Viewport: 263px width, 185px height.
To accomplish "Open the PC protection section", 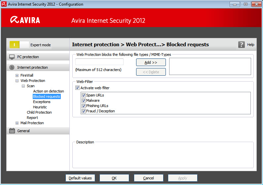I will click(38, 57).
